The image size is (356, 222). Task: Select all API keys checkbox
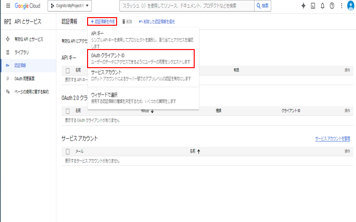pyautogui.click(x=68, y=71)
